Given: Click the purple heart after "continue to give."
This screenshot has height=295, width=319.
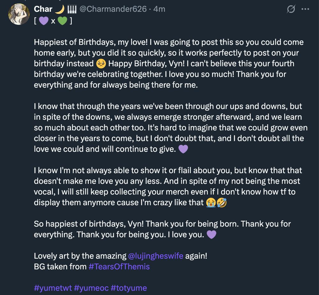Looking at the screenshot, I should pyautogui.click(x=183, y=149).
